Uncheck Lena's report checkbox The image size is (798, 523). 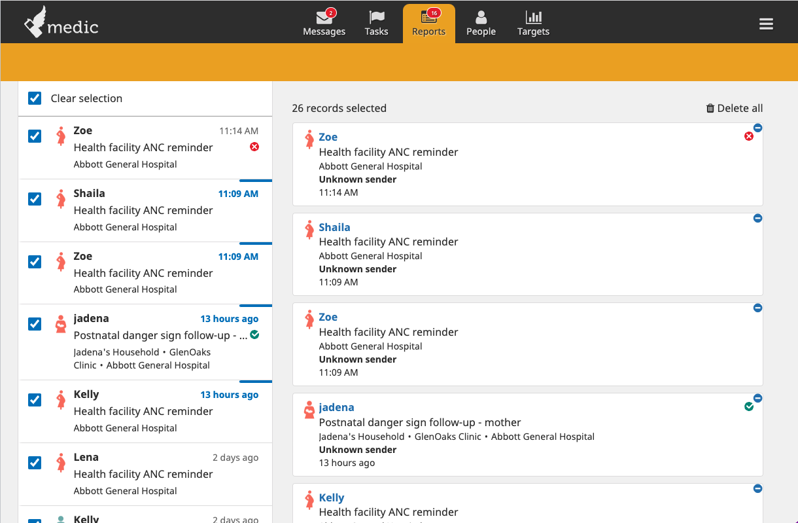[x=35, y=463]
